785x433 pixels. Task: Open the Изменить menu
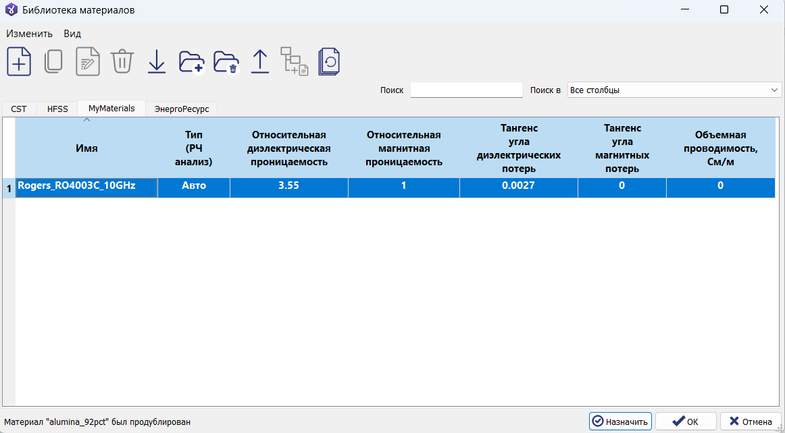pos(30,34)
